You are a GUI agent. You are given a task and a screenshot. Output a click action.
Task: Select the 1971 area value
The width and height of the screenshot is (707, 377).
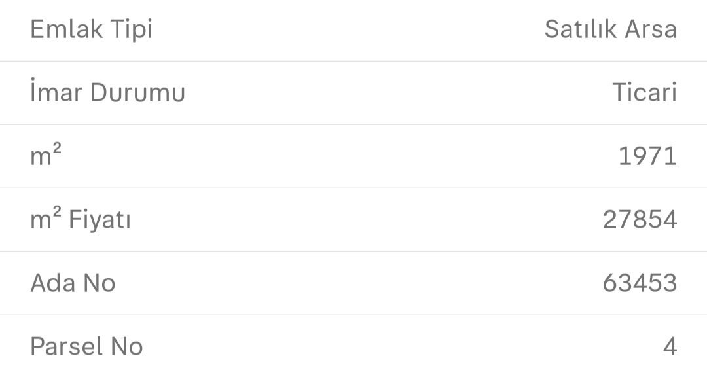(x=647, y=156)
